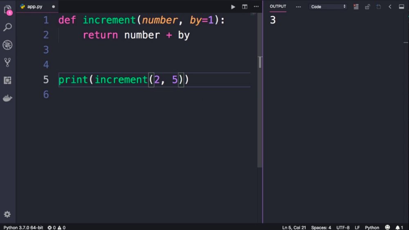Toggle output scroll lock
Screen dimensions: 409x230
(x=367, y=7)
